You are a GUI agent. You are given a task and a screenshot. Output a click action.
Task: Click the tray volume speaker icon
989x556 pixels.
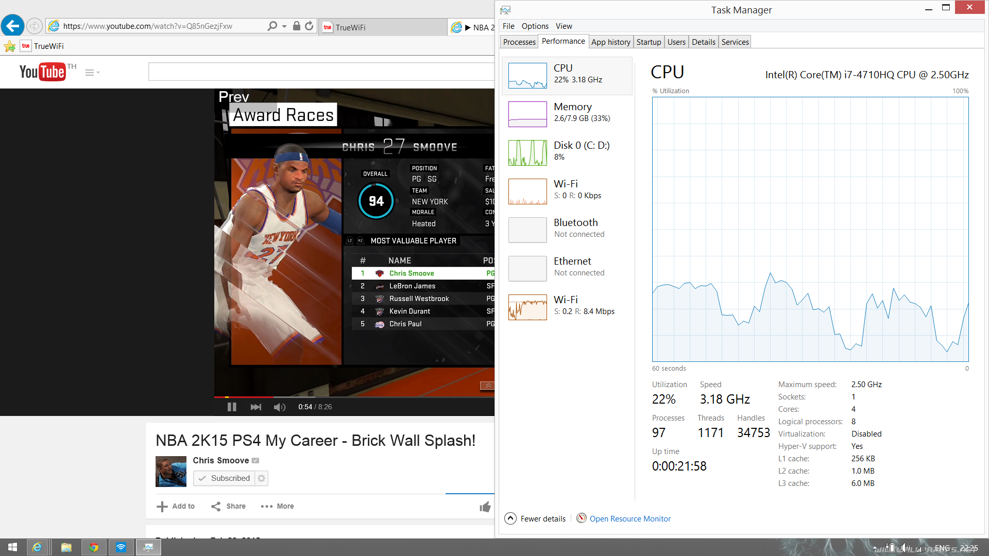coord(905,548)
